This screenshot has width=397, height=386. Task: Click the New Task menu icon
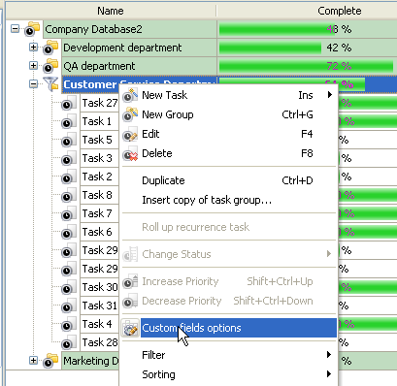(x=130, y=95)
